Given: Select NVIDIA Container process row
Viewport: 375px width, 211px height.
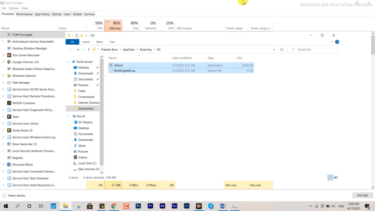Looking at the screenshot, I should [x=24, y=103].
